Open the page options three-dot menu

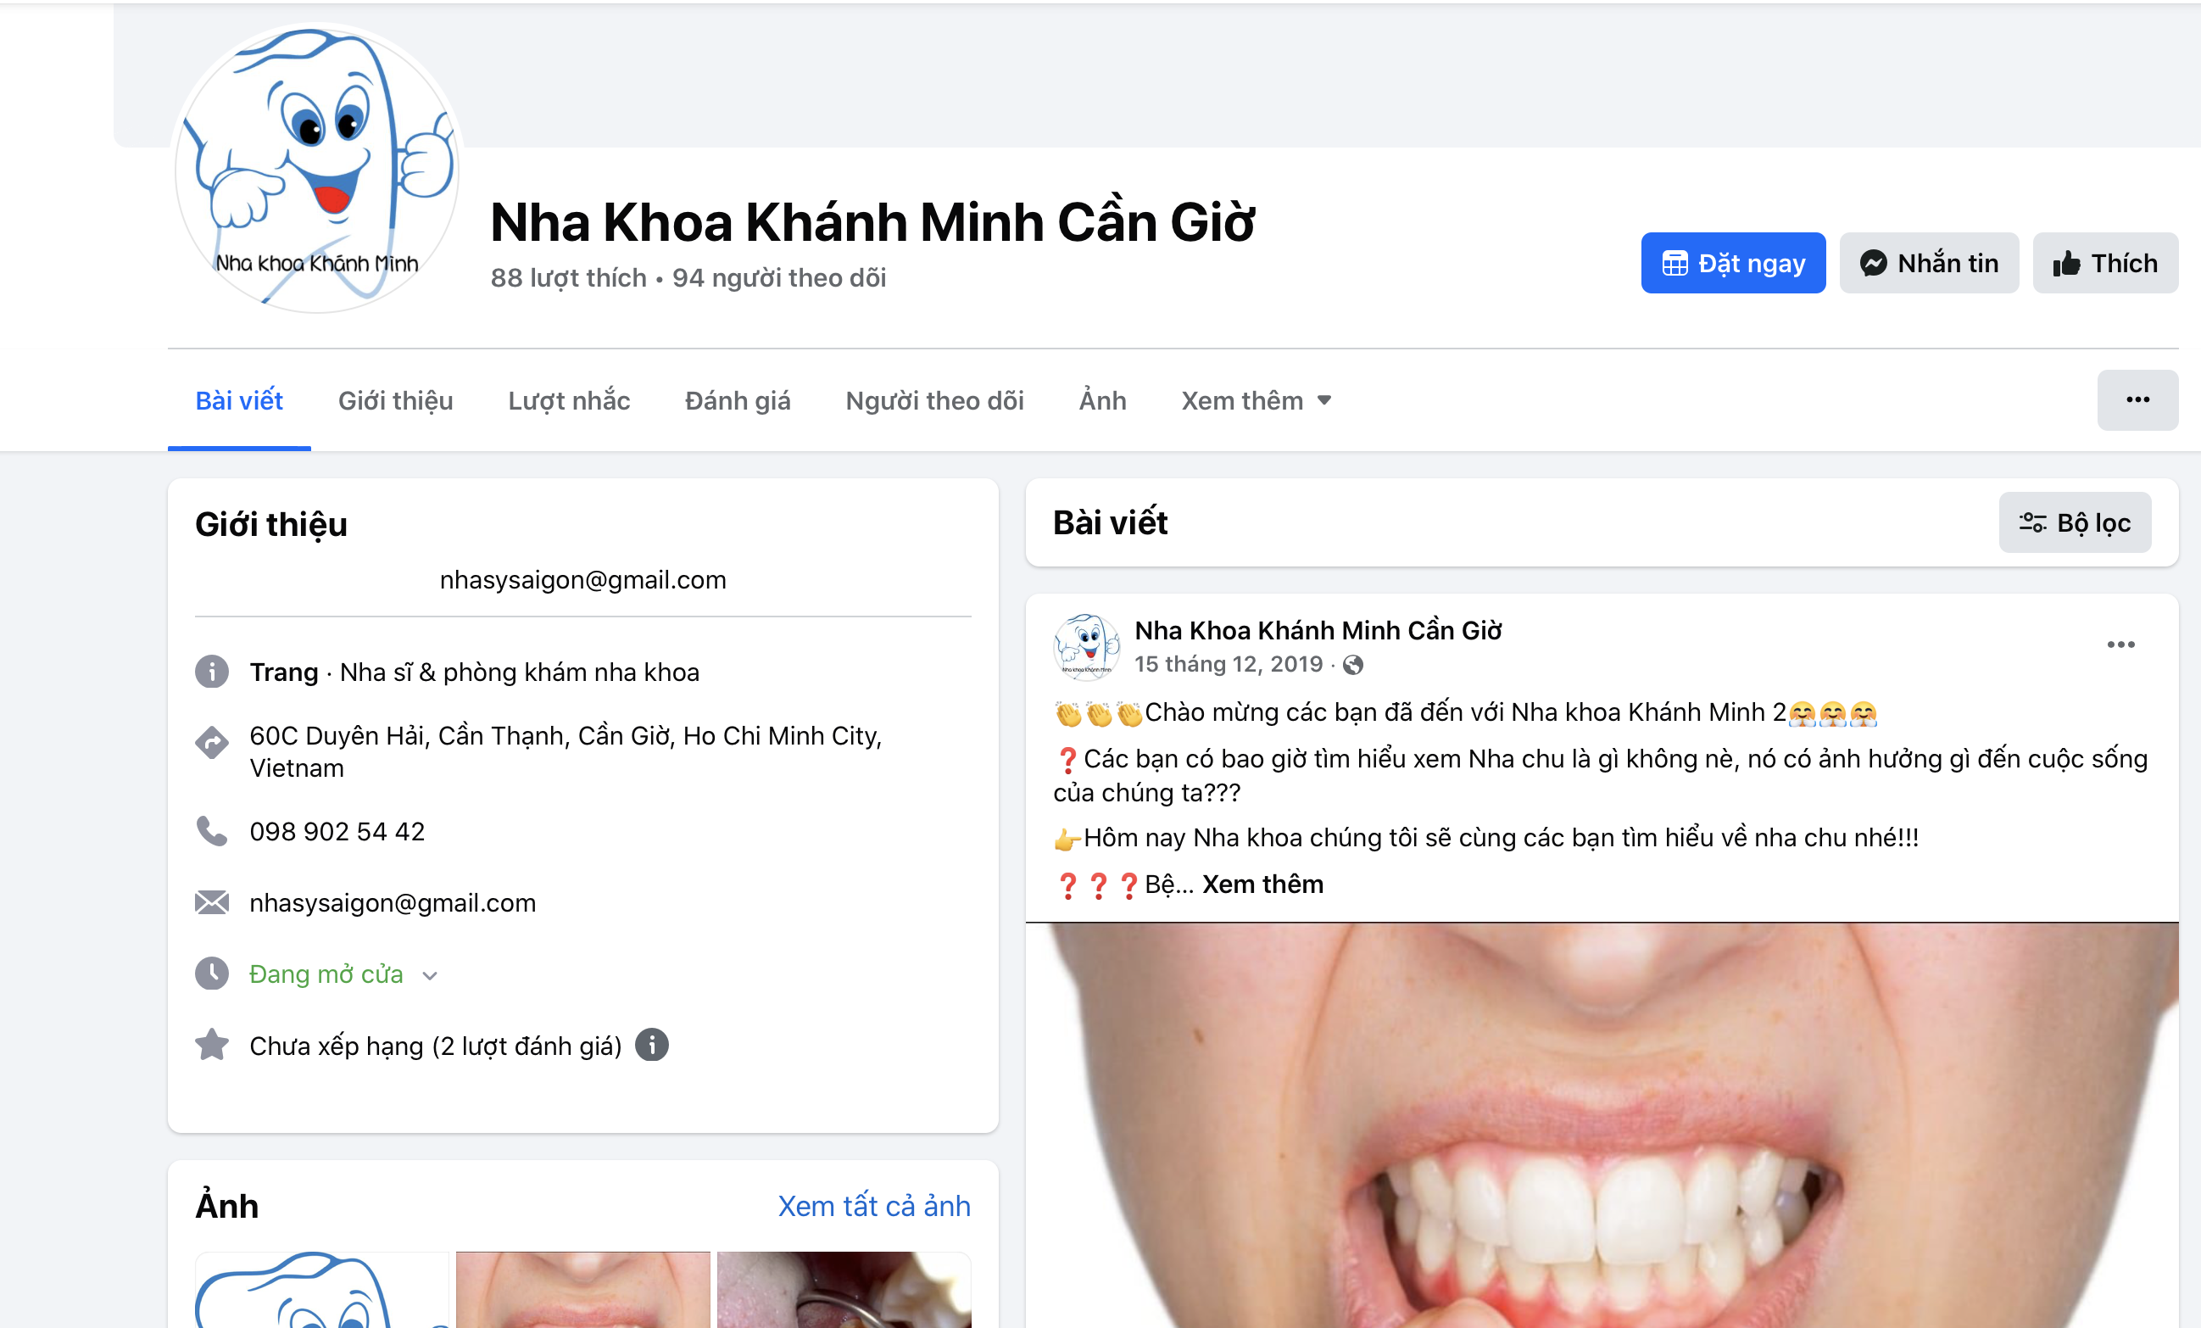pos(2137,399)
